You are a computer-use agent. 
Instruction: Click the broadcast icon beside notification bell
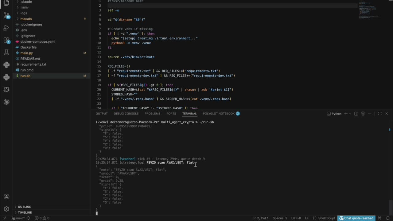[x=379, y=218]
